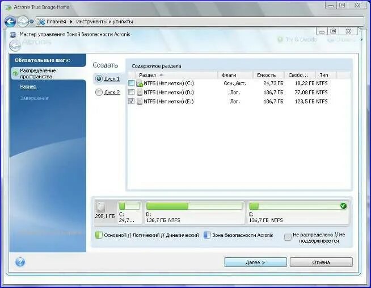
Task: Click the C: system partition icon
Action: [x=140, y=84]
